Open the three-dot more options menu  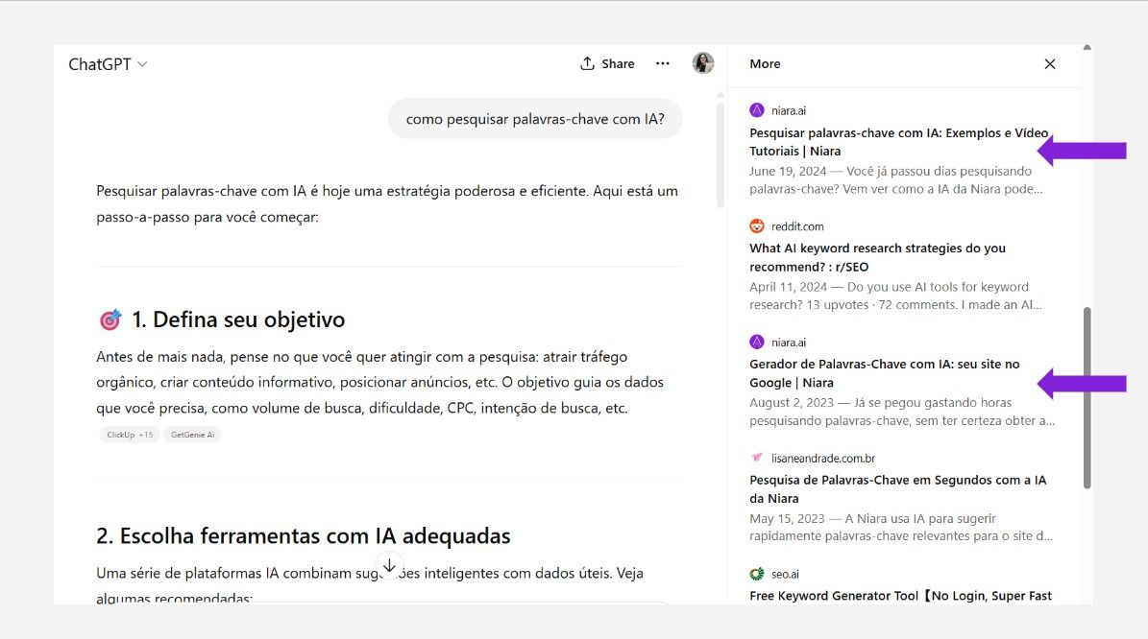tap(663, 63)
